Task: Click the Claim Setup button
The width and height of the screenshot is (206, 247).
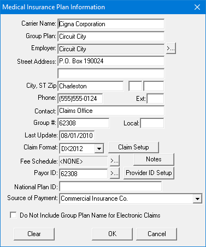Action: [133, 147]
